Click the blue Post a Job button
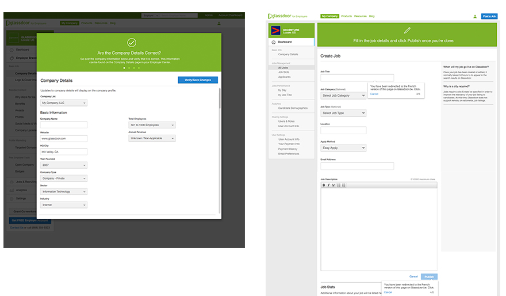This screenshot has width=506, height=296. [x=489, y=17]
